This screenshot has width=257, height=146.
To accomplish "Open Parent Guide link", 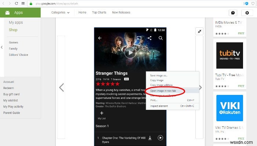I will pyautogui.click(x=12, y=113).
